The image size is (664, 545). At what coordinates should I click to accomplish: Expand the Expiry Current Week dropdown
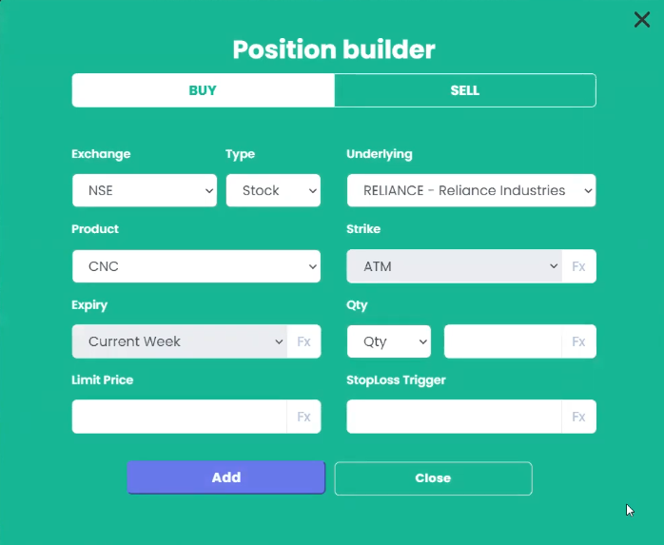(179, 341)
